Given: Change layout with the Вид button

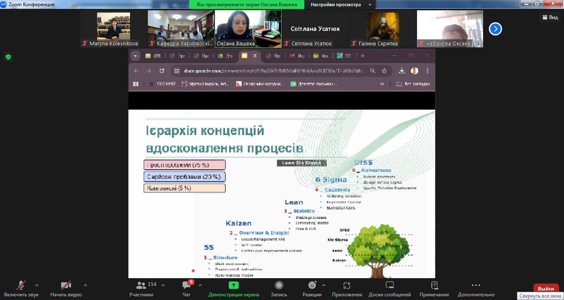Looking at the screenshot, I should pos(550,17).
